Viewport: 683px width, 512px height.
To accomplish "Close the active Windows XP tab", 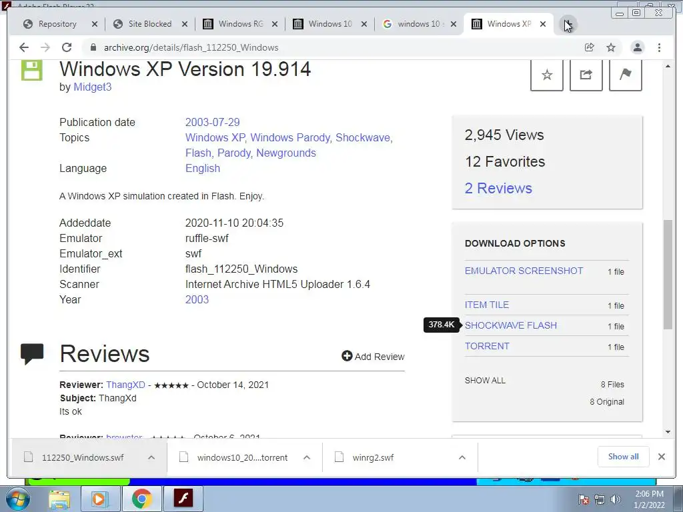I will 543,24.
